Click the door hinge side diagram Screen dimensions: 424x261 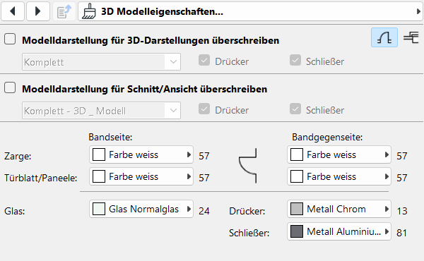click(248, 166)
